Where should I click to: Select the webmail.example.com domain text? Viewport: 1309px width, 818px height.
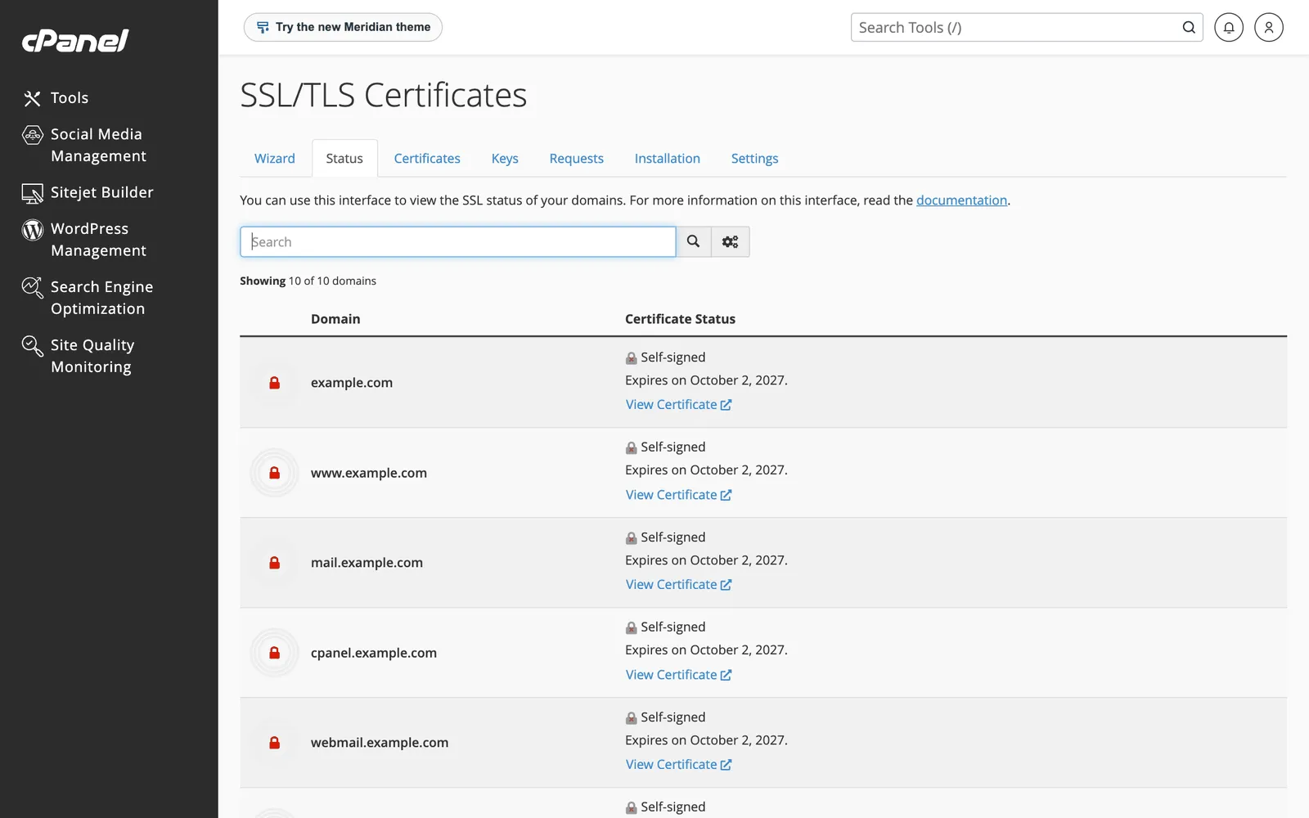[380, 743]
